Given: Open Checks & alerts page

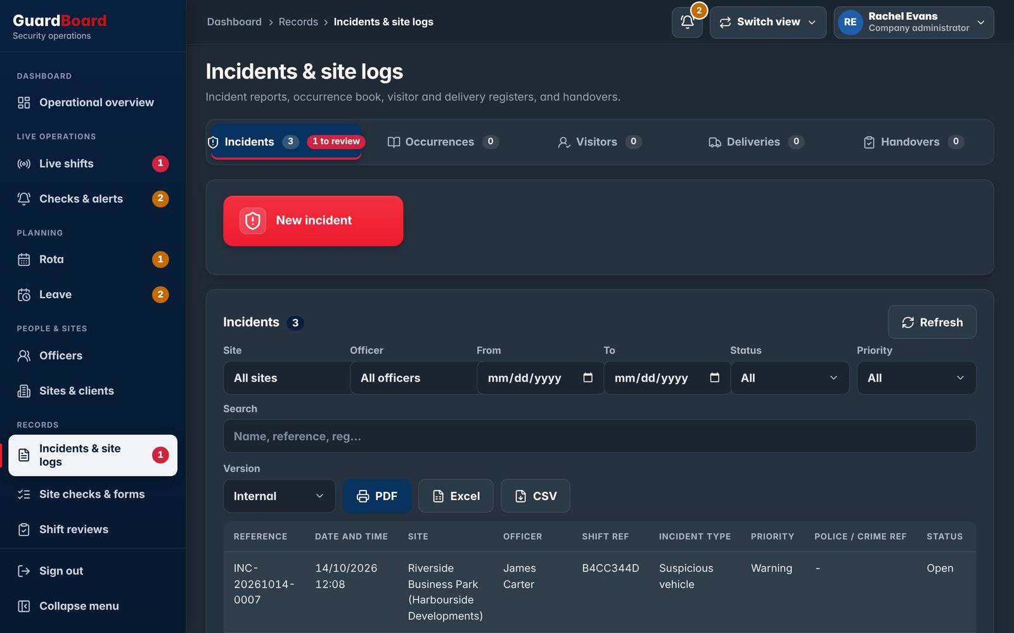Looking at the screenshot, I should click(x=93, y=199).
